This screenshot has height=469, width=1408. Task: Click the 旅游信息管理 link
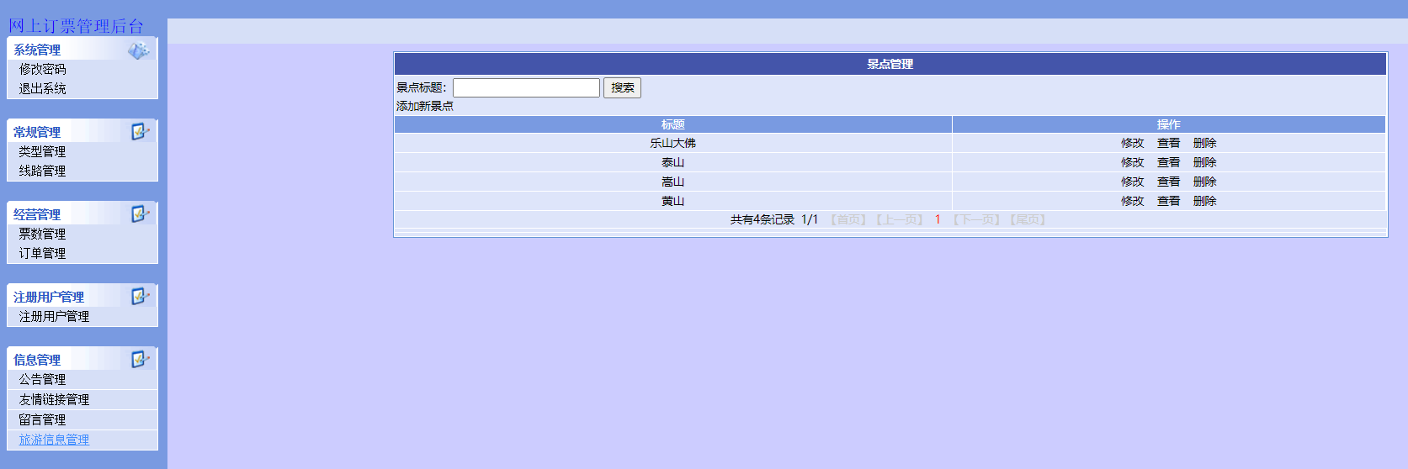pyautogui.click(x=54, y=440)
